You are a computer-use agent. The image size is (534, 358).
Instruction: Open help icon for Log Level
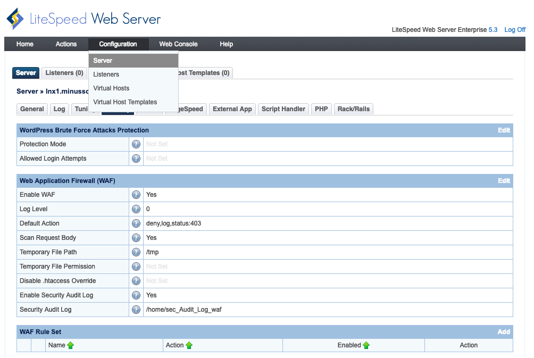point(136,209)
